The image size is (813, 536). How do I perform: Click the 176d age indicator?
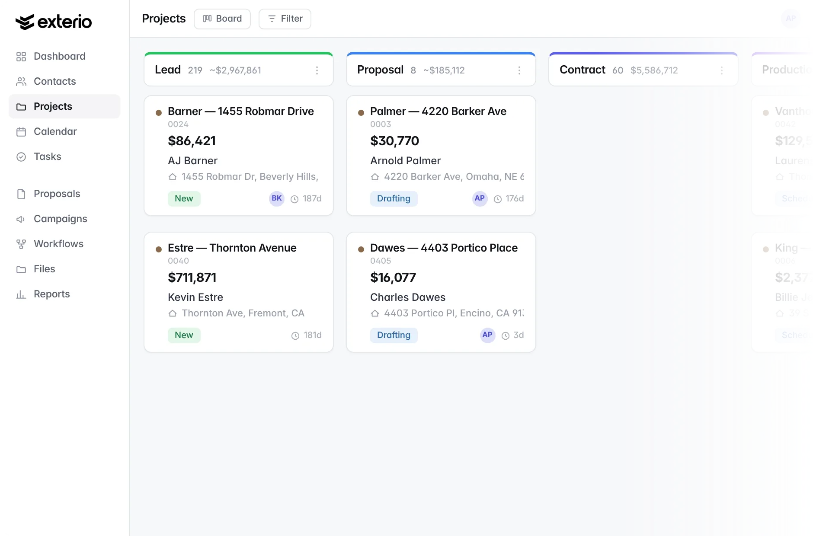[509, 199]
